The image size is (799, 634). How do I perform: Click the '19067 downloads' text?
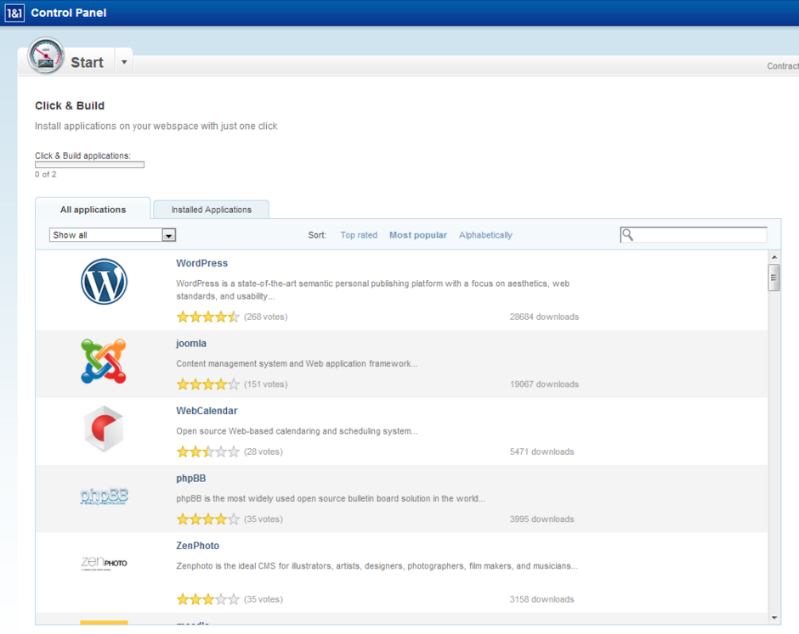point(544,384)
